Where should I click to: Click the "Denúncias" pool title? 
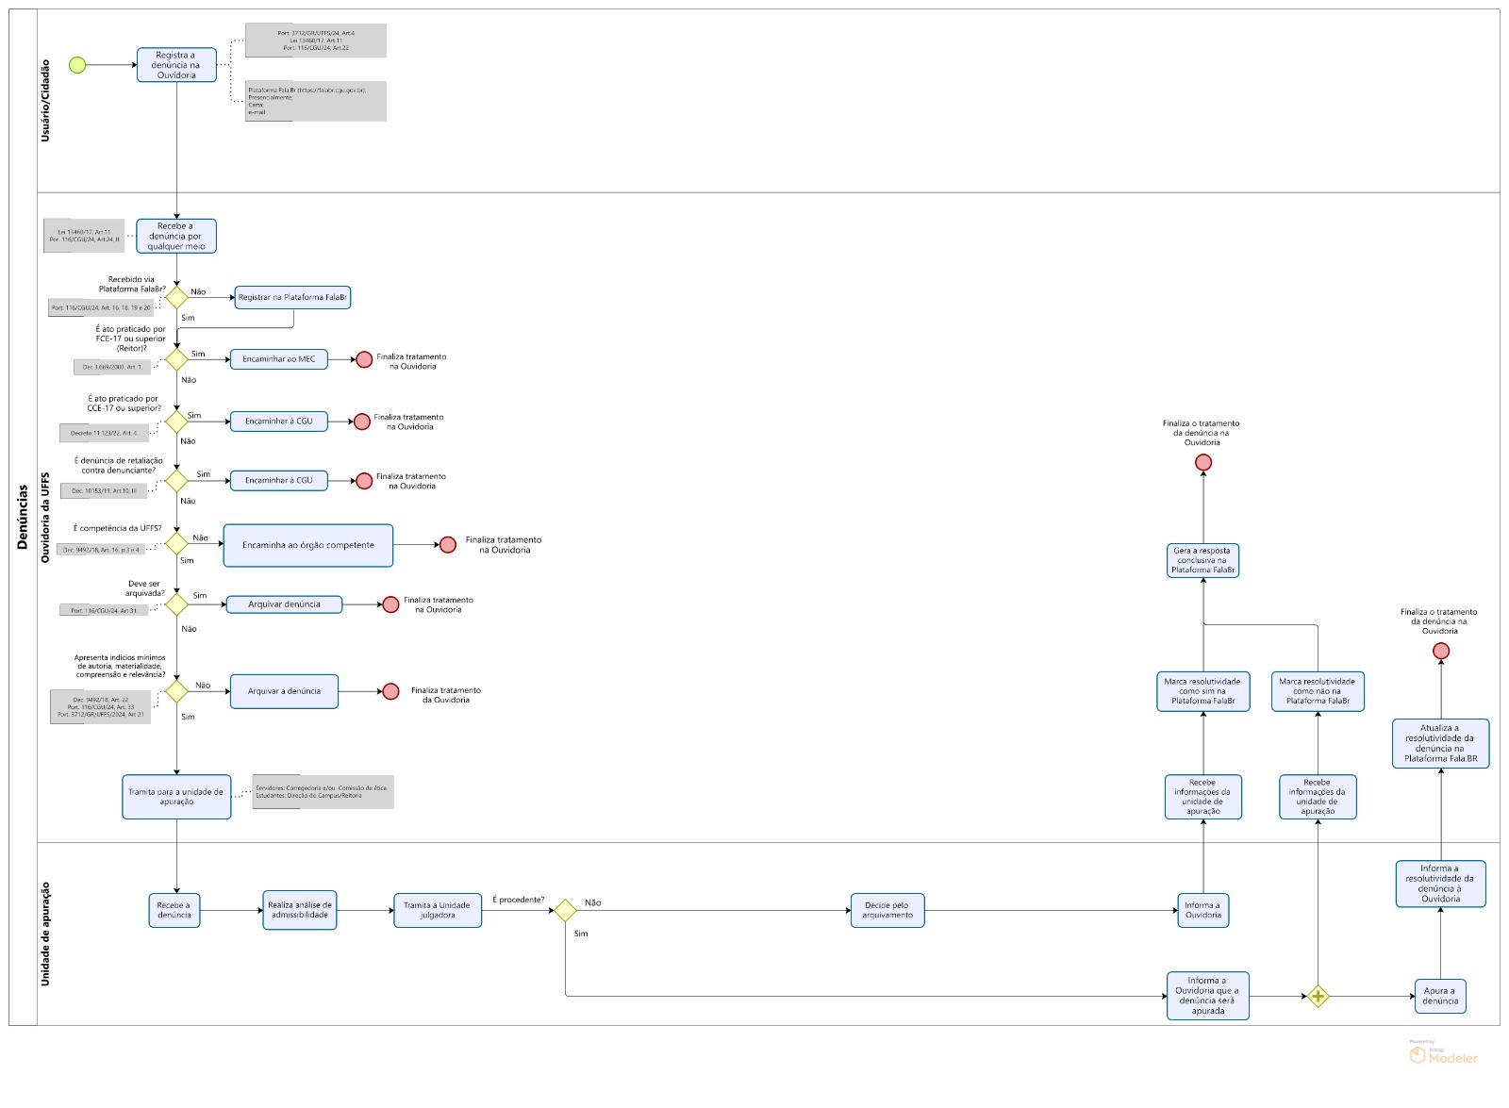pos(23,517)
